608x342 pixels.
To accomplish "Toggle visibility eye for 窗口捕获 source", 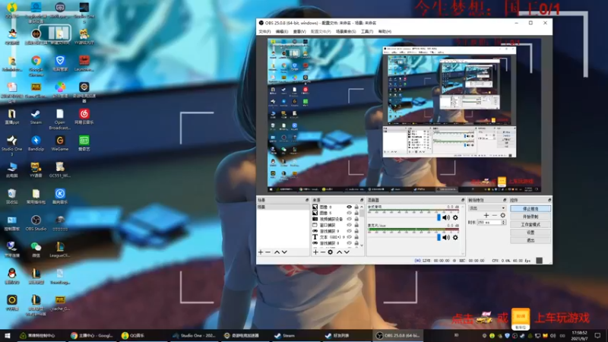I will point(350,225).
